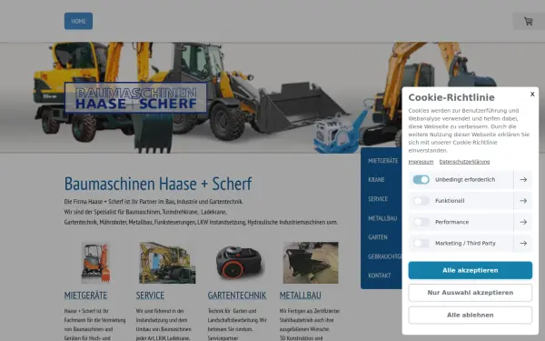Viewport: 545px width, 341px height.
Task: Open MIETGERÄTE in the blue side menu
Action: (382, 161)
